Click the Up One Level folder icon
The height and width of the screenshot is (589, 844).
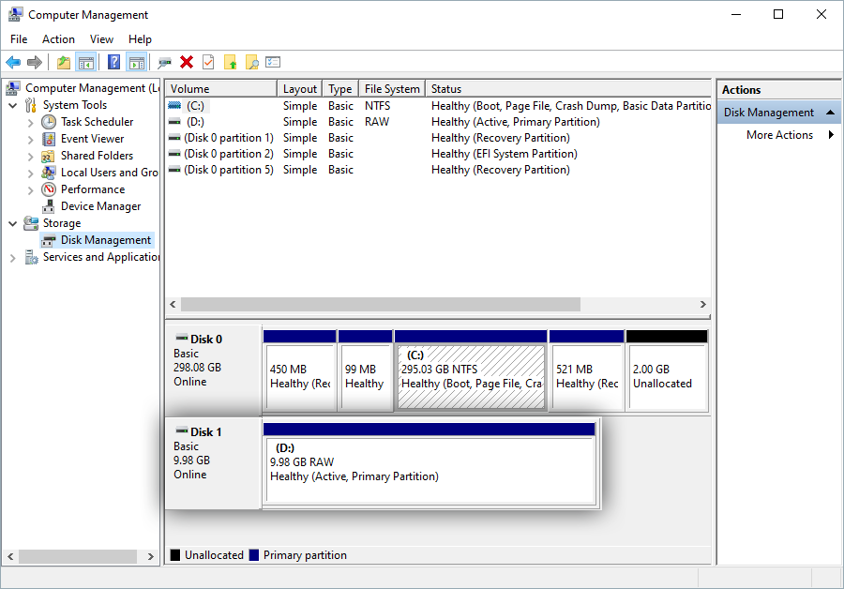coord(64,63)
